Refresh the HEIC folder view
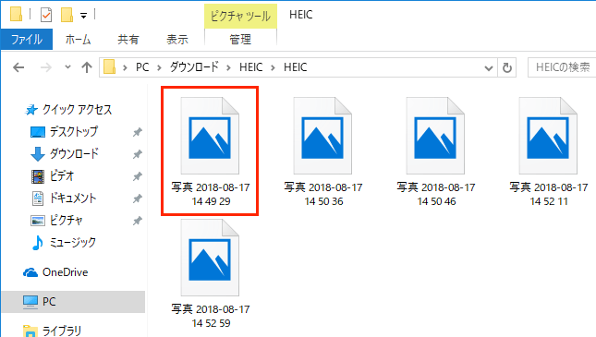This screenshot has height=337, width=596. [x=507, y=67]
